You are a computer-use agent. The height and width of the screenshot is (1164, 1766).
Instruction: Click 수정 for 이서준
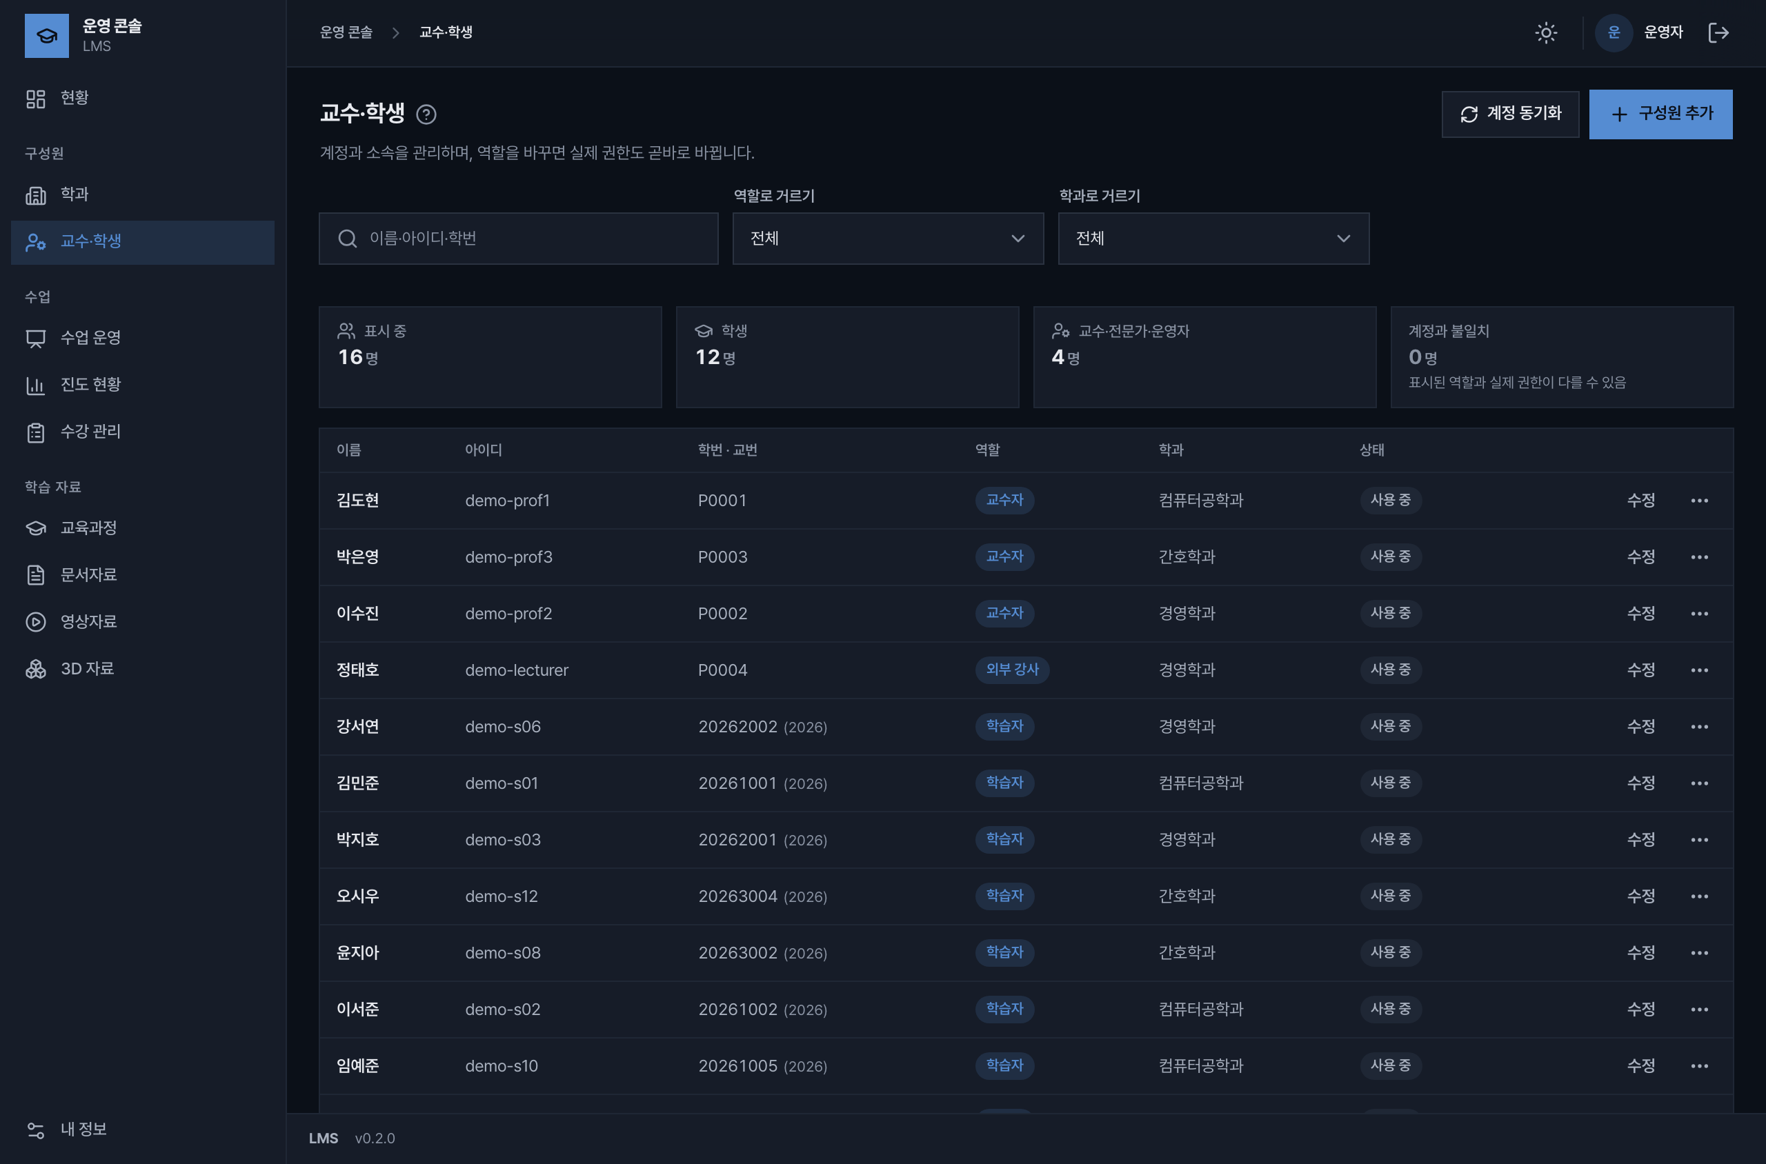point(1640,1009)
